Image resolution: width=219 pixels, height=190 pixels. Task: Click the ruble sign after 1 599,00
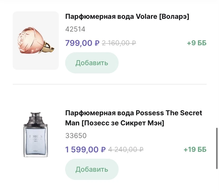click(103, 149)
